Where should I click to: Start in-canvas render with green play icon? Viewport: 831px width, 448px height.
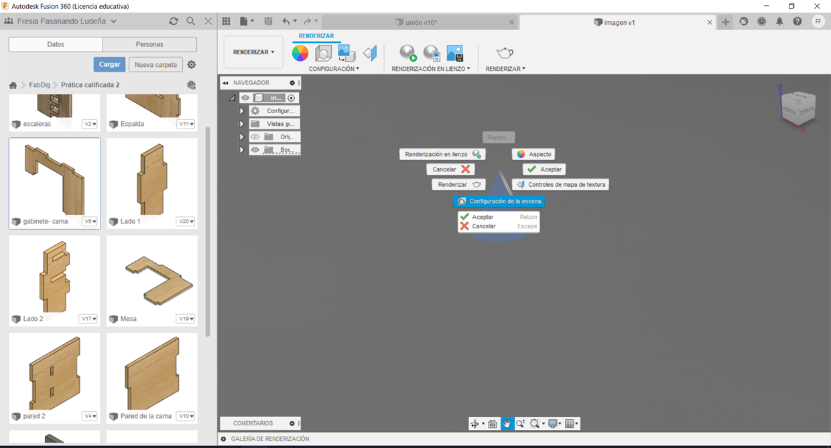[408, 53]
